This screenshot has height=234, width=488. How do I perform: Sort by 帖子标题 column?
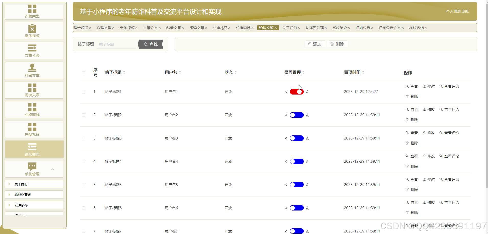pyautogui.click(x=124, y=72)
